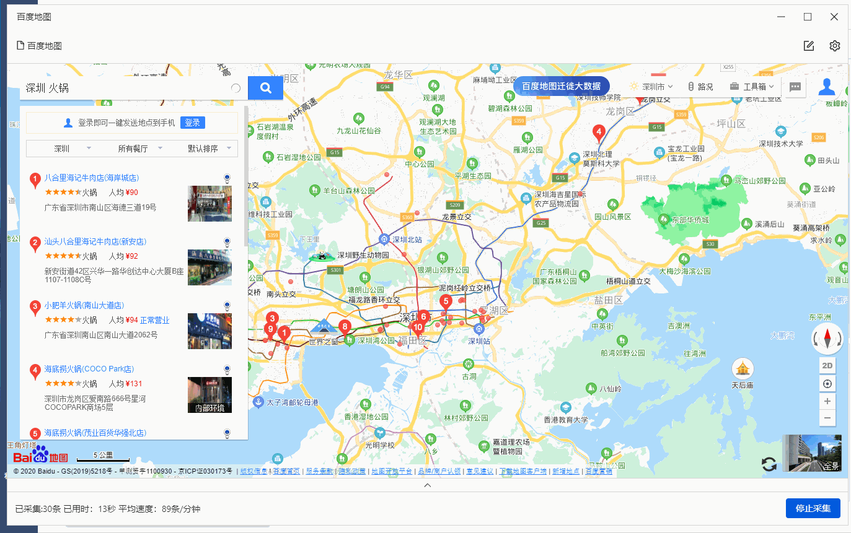Click 东部华侨城 map label
This screenshot has width=851, height=533.
tap(690, 220)
